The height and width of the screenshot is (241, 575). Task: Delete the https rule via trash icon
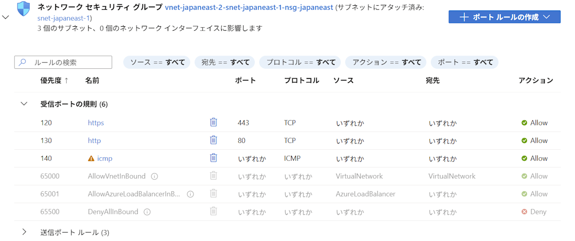point(214,122)
